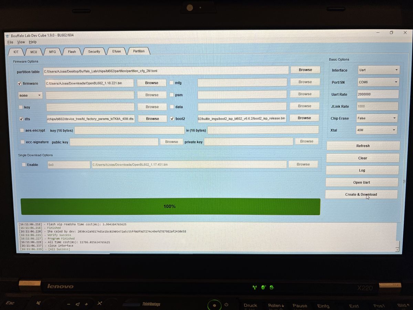Click Browse next to the dts path
This screenshot has width=413, height=310.
(152, 118)
